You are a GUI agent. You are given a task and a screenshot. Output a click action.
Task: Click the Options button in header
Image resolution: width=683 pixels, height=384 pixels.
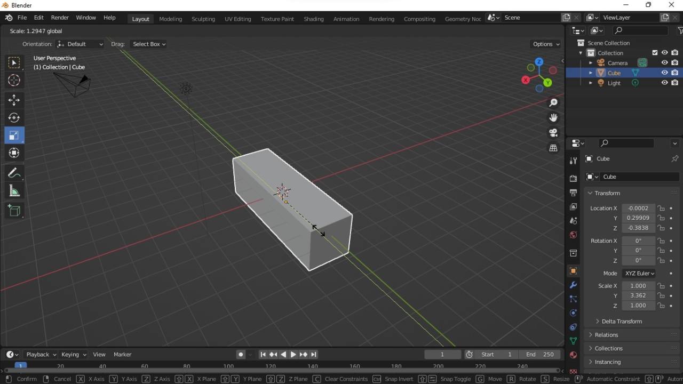coord(545,44)
